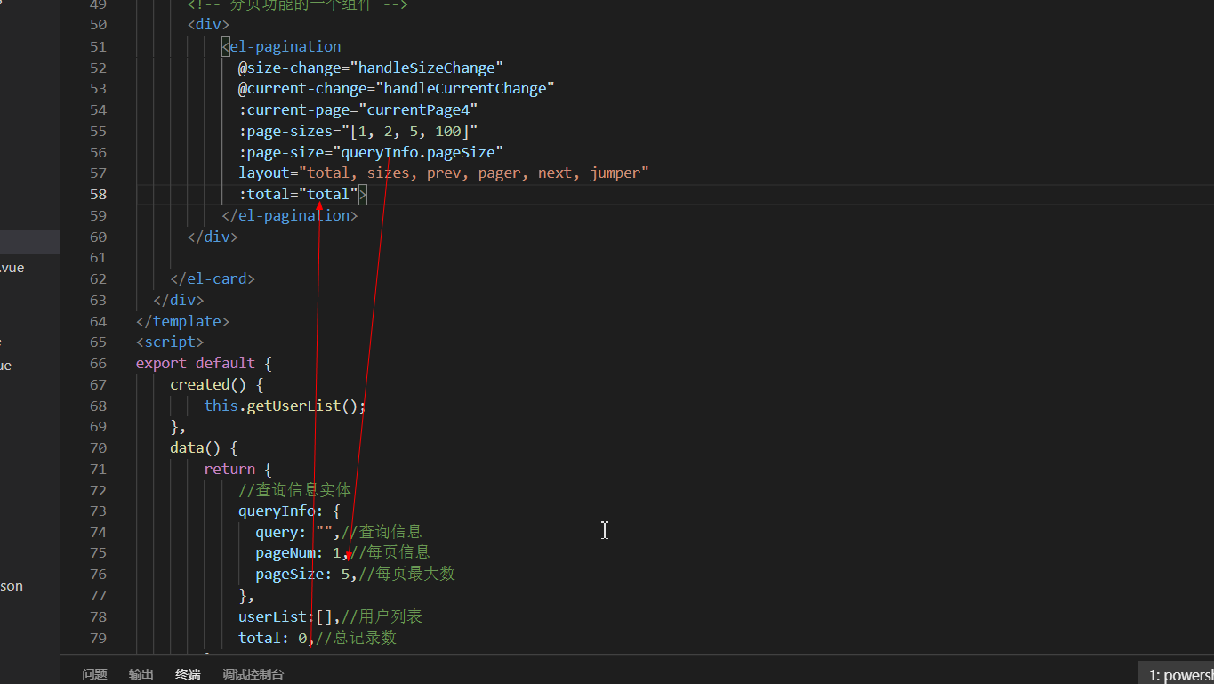Click the closing </el-pagination> tag
The width and height of the screenshot is (1214, 684).
point(290,215)
